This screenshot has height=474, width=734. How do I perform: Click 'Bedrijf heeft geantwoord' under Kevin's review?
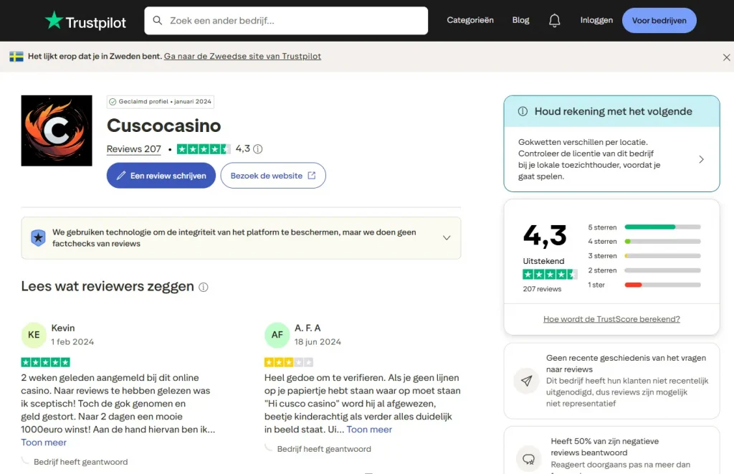(x=80, y=462)
